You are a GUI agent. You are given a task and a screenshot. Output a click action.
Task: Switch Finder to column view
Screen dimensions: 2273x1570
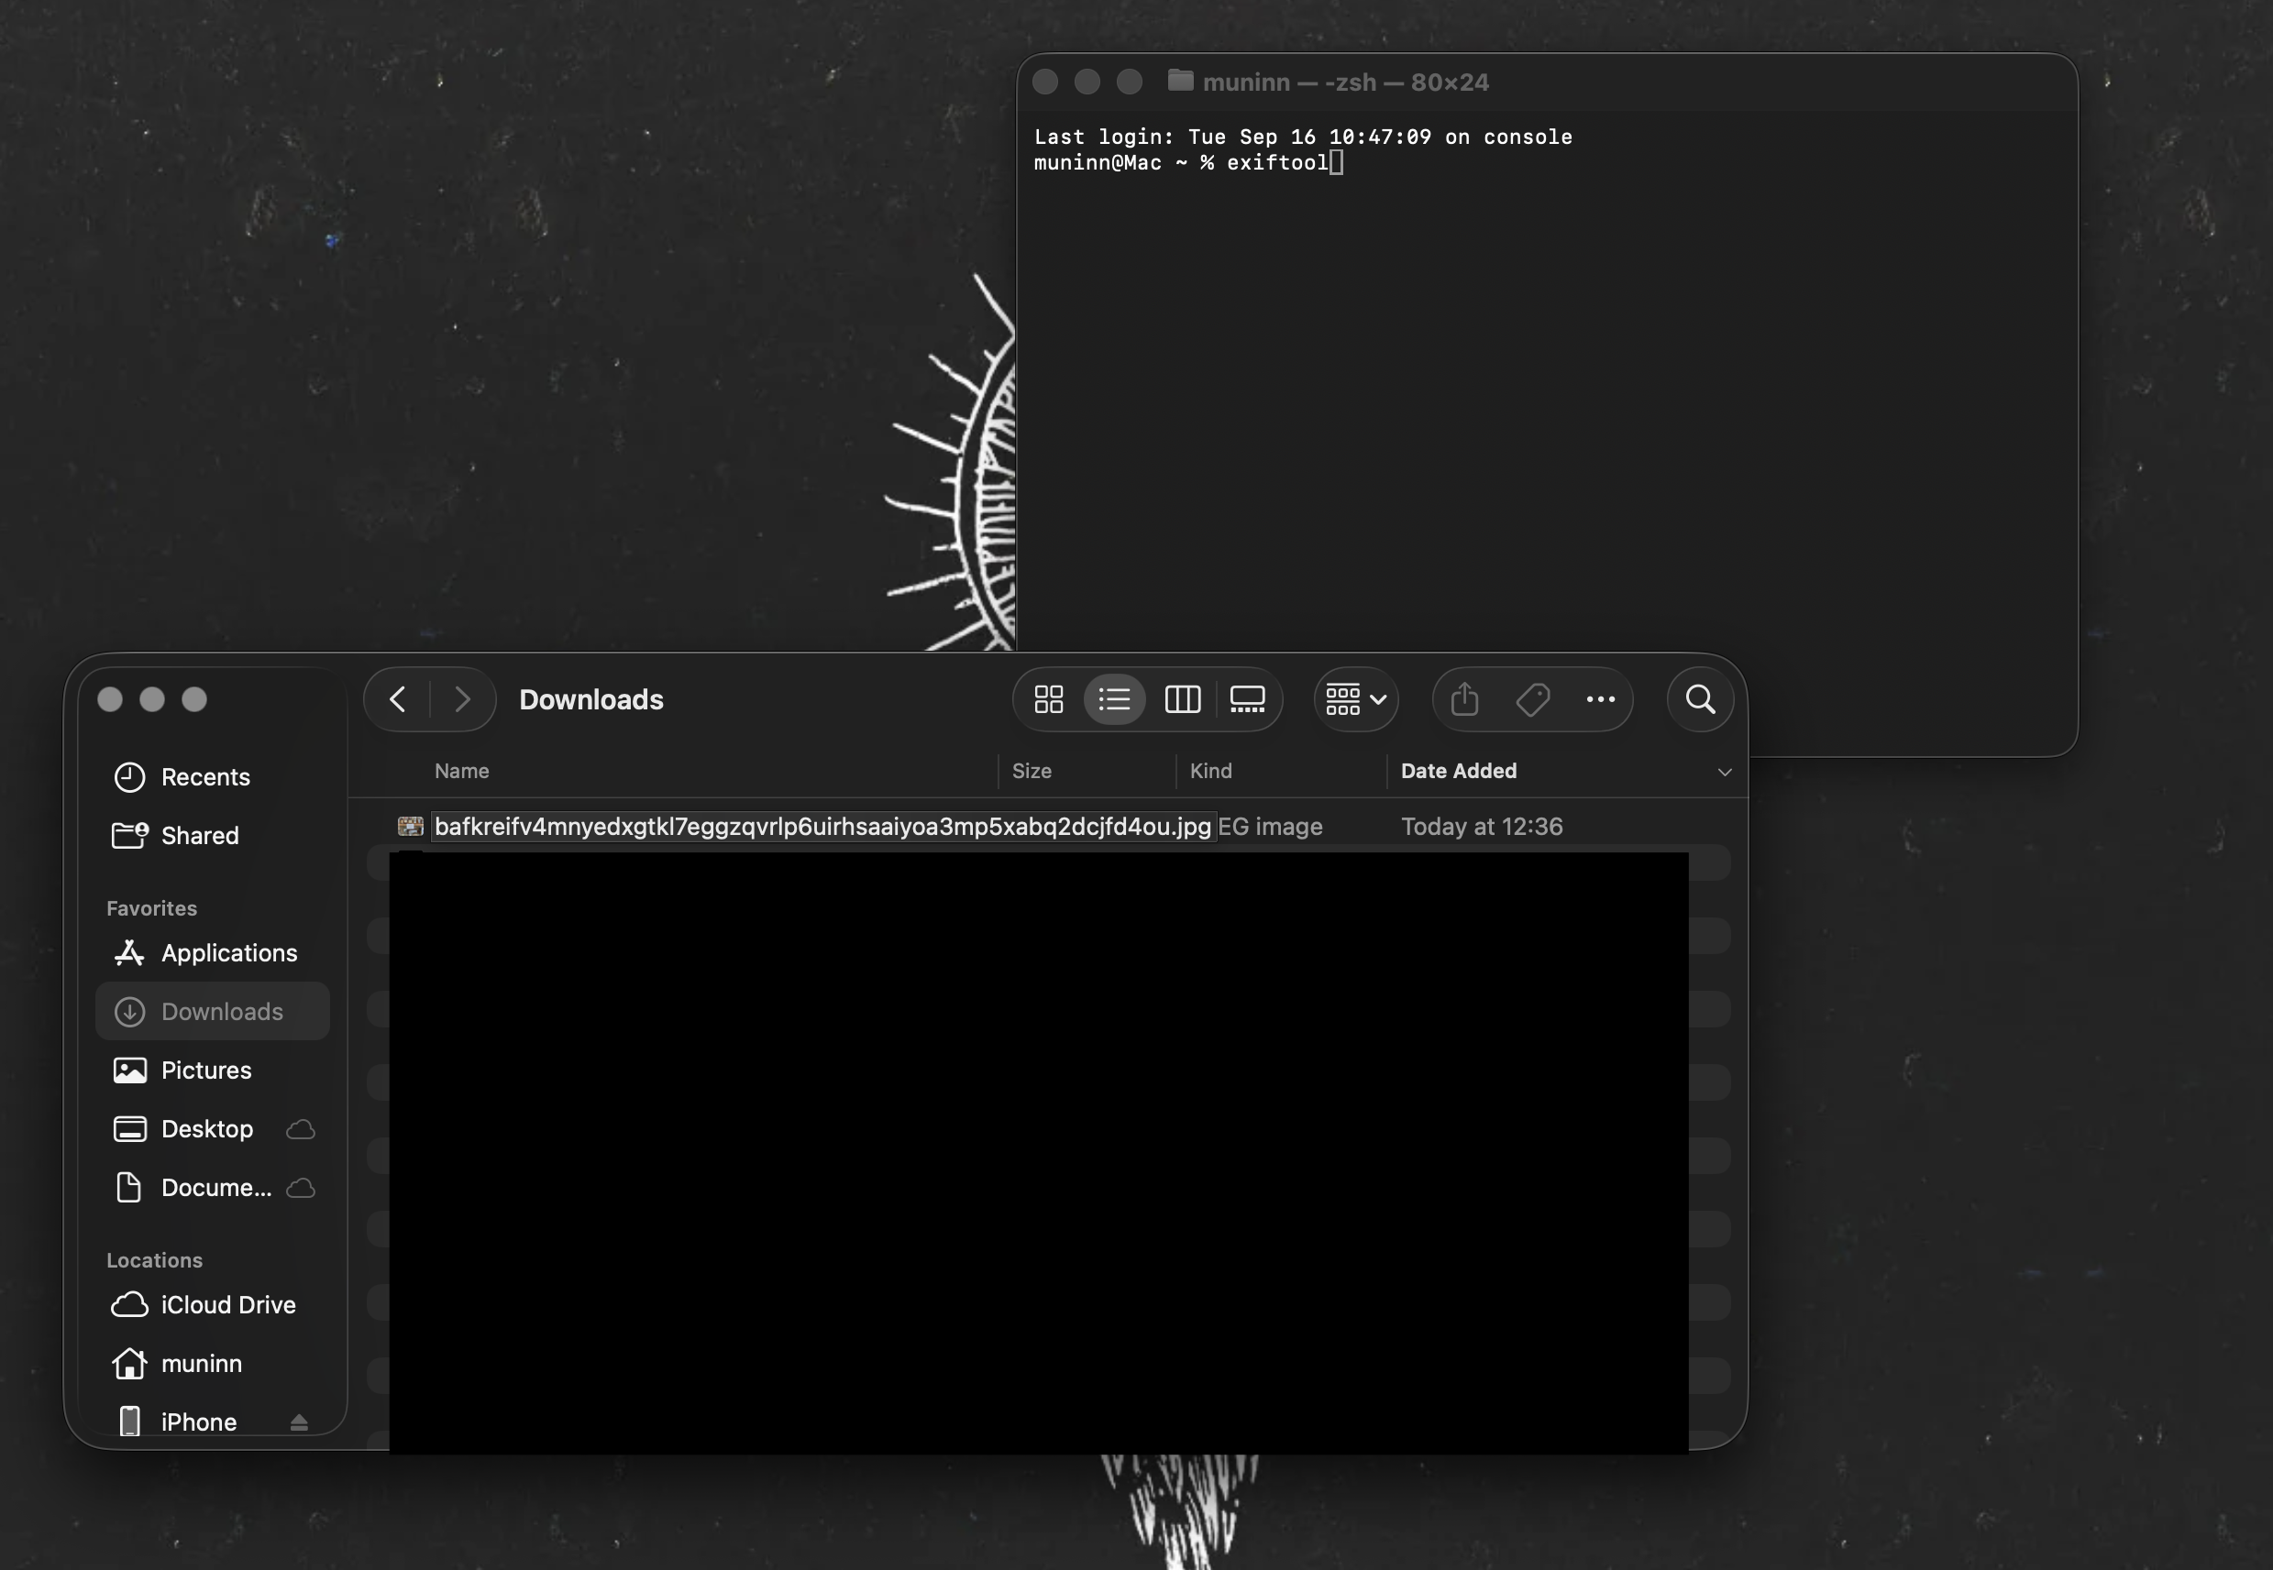pos(1182,699)
